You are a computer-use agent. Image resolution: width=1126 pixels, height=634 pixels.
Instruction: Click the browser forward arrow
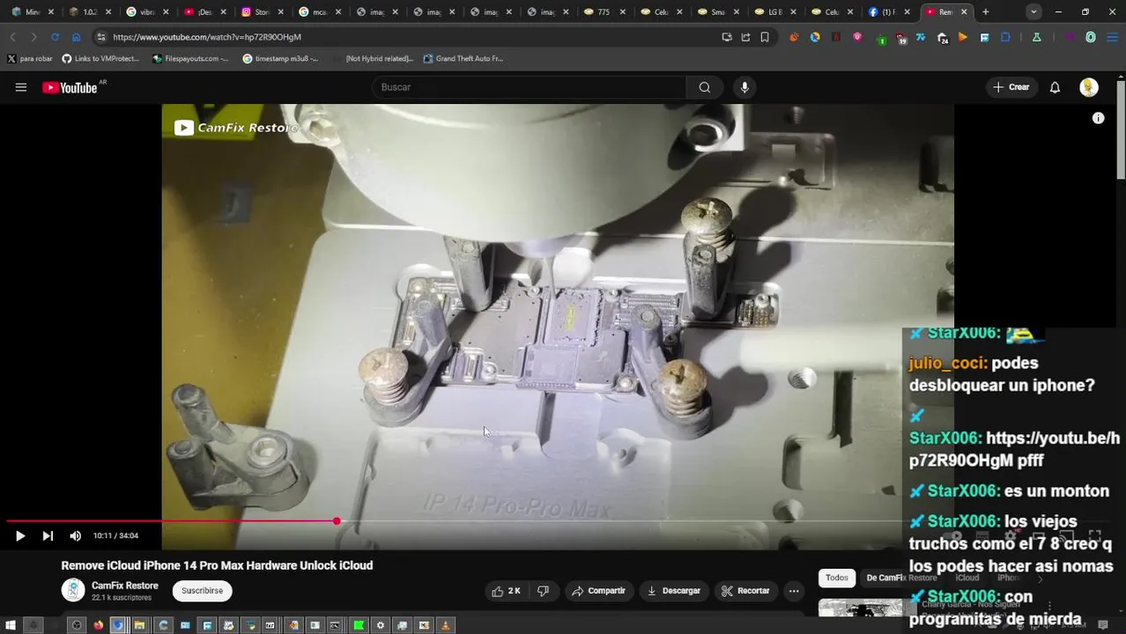(x=33, y=37)
